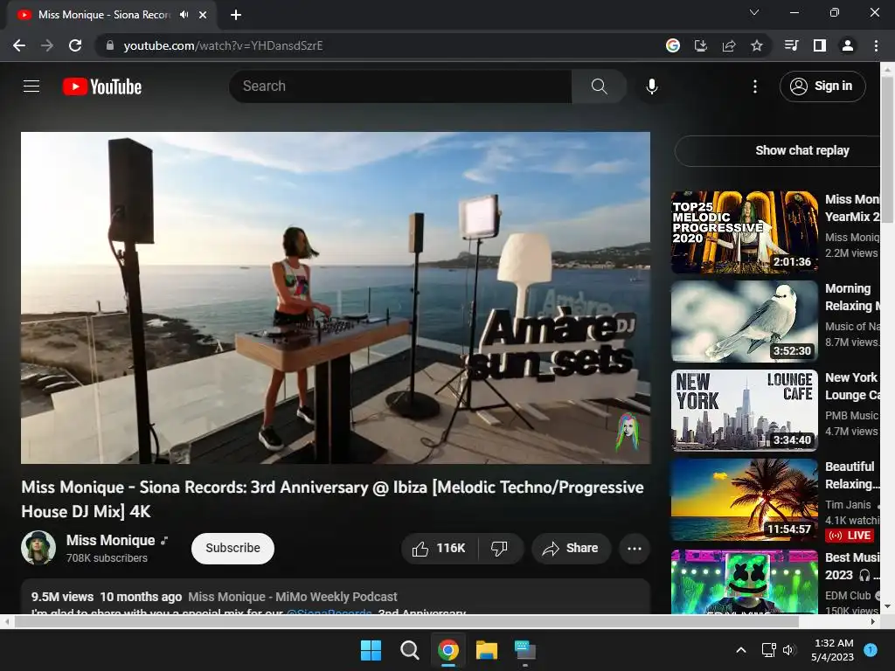Select the youtube.com address bar URL
Image resolution: width=895 pixels, height=671 pixels.
coord(223,45)
